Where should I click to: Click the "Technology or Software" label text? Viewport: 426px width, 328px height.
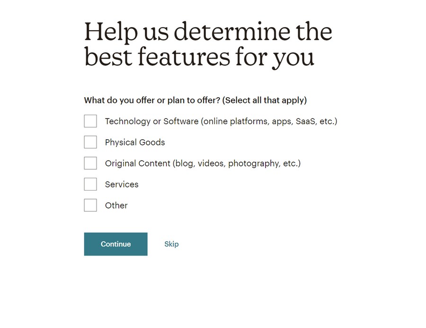151,121
